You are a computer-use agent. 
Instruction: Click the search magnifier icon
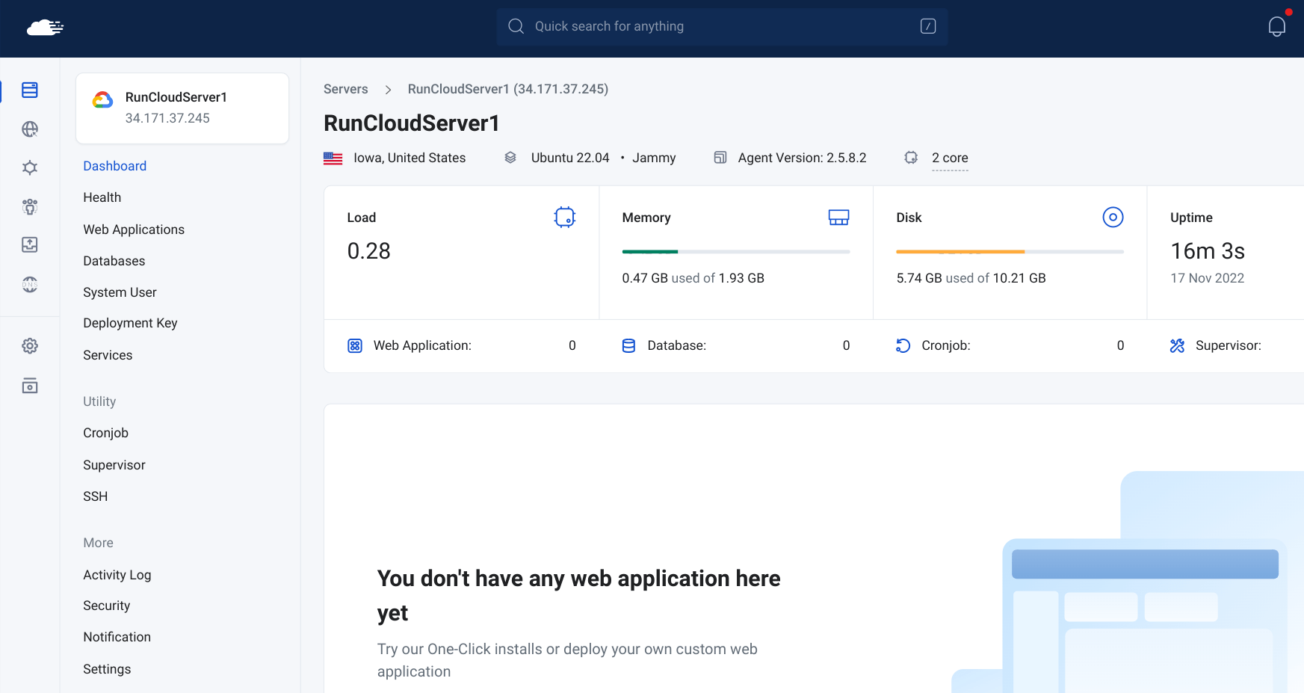tap(516, 26)
